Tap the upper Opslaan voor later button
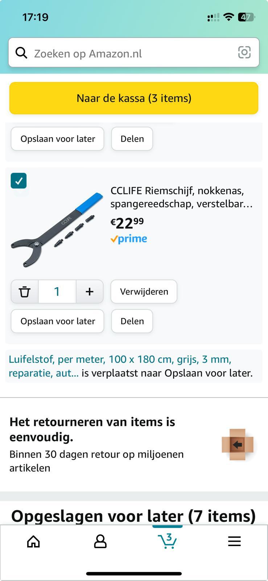The image size is (268, 581). pos(58,139)
